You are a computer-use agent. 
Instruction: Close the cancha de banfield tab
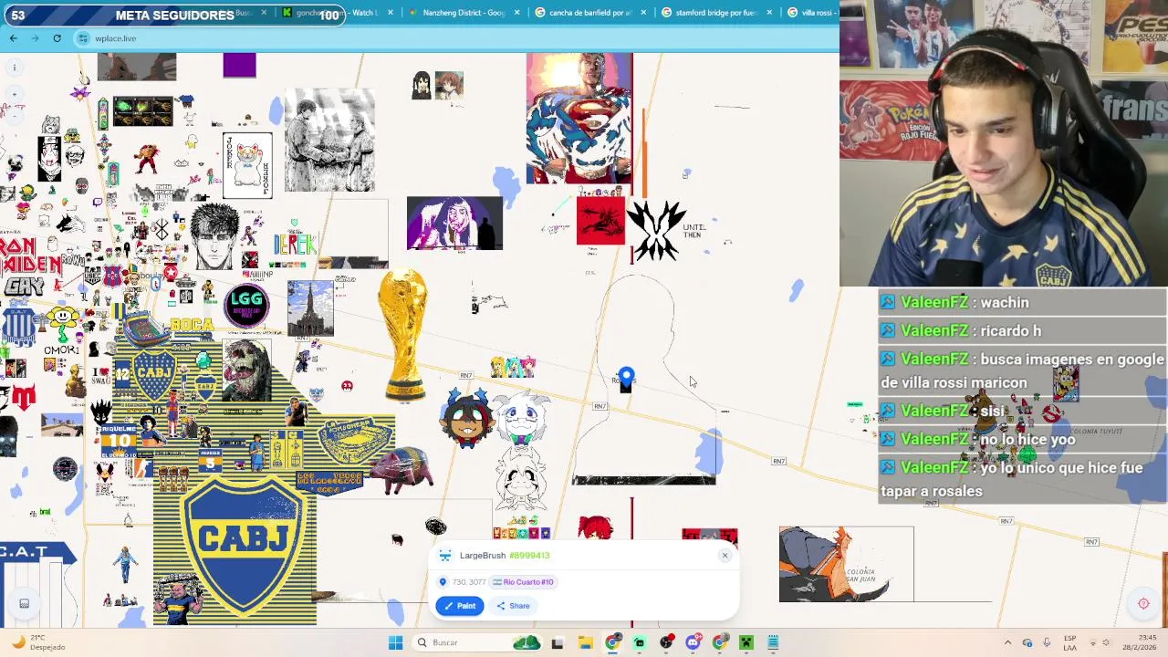[643, 13]
